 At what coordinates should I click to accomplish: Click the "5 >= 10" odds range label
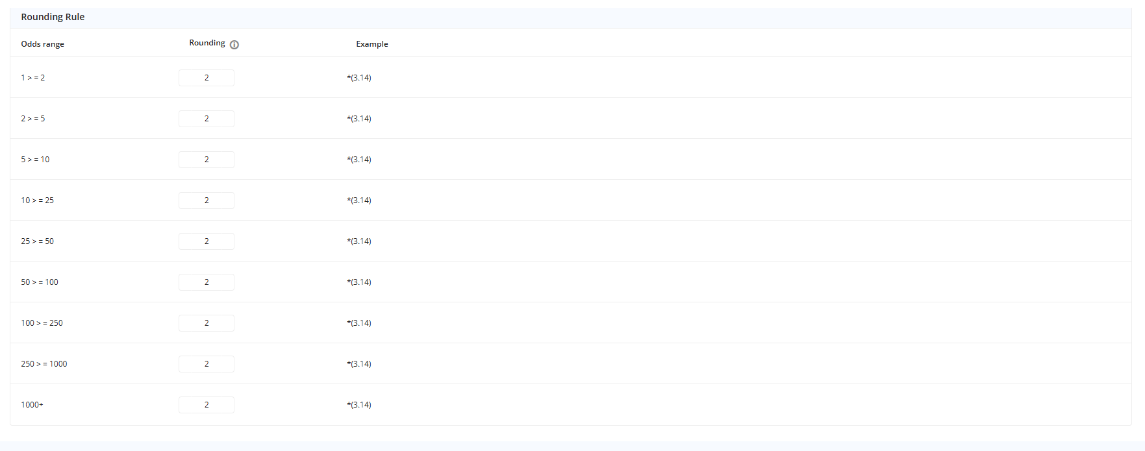coord(35,160)
